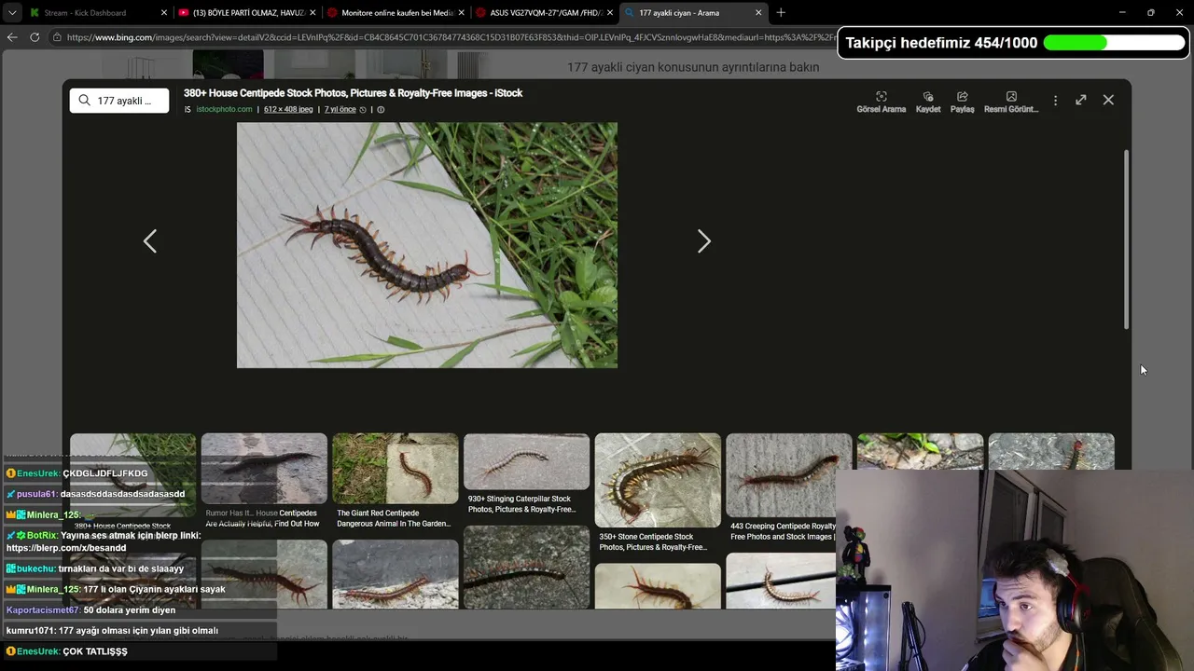Click the 612 × 408 jpeg size link
Screen dimensions: 1194x671
tap(287, 109)
